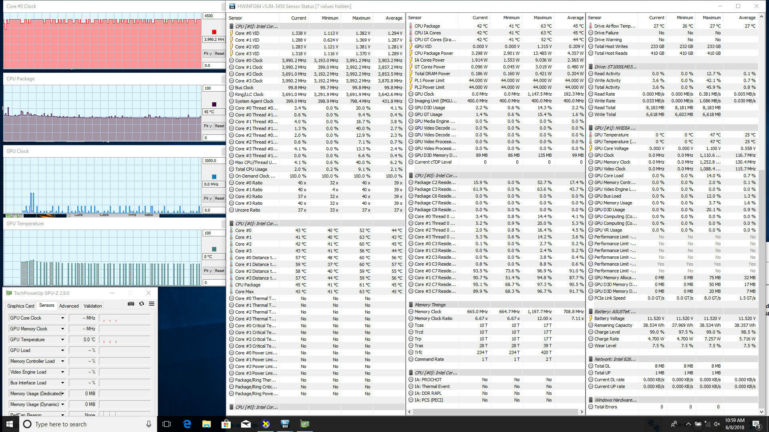Switch to HWiNFO via its taskbar icon
The width and height of the screenshot is (769, 432).
(285, 424)
